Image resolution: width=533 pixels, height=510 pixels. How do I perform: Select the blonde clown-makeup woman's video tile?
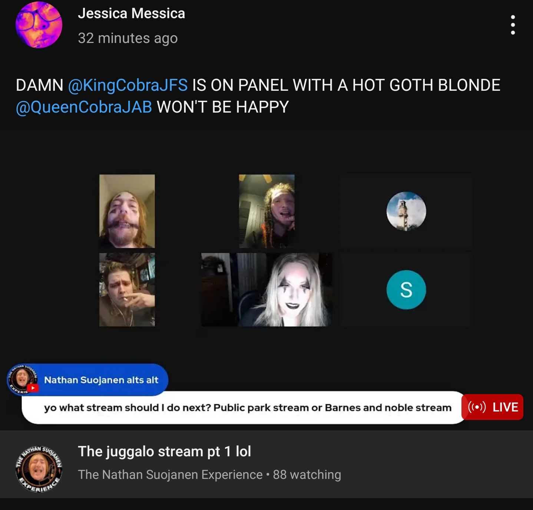click(266, 290)
